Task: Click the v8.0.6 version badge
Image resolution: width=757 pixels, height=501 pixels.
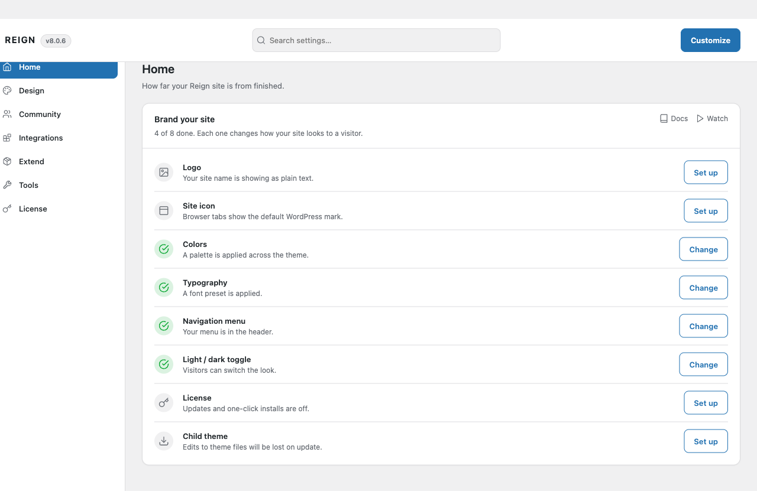Action: click(x=56, y=41)
